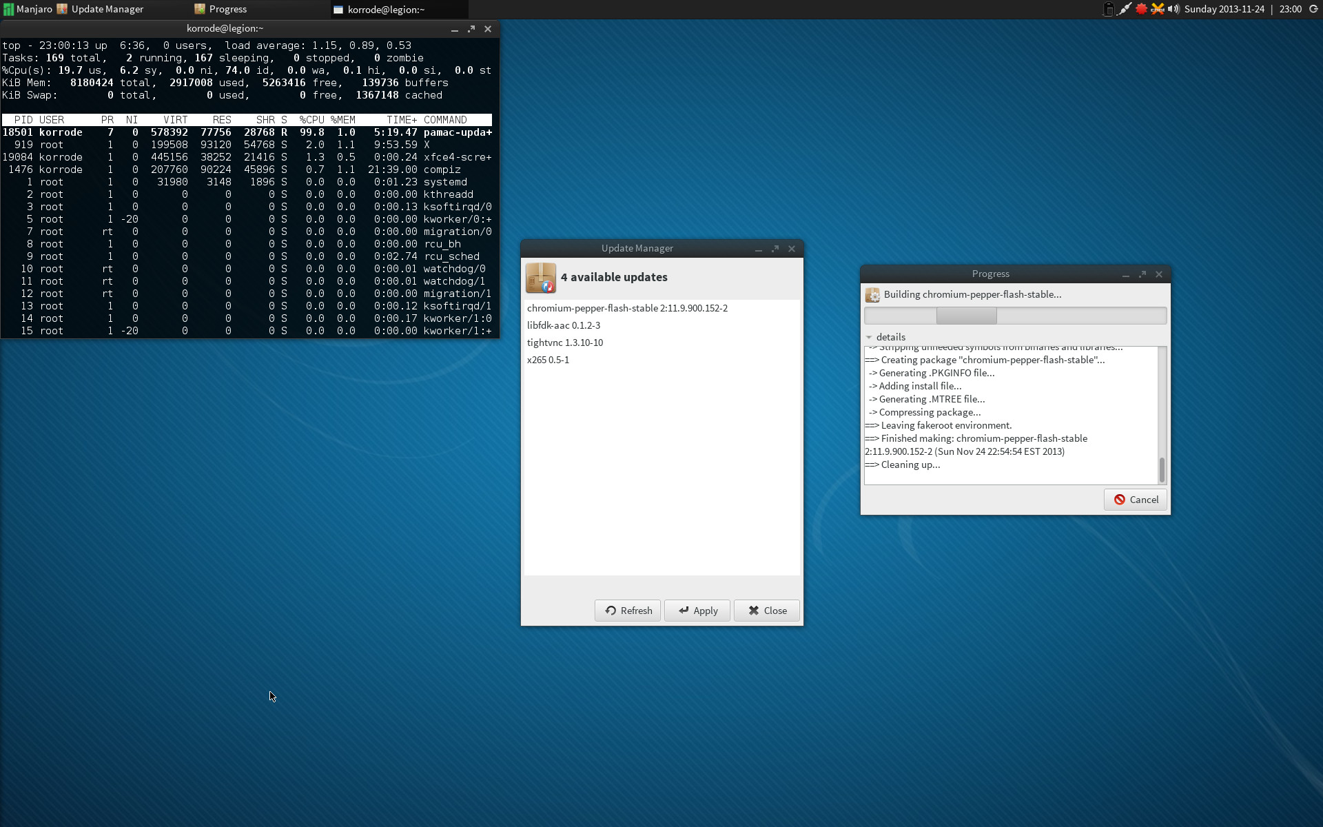Close the Progress window via title bar X
1323x827 pixels.
pyautogui.click(x=1159, y=274)
